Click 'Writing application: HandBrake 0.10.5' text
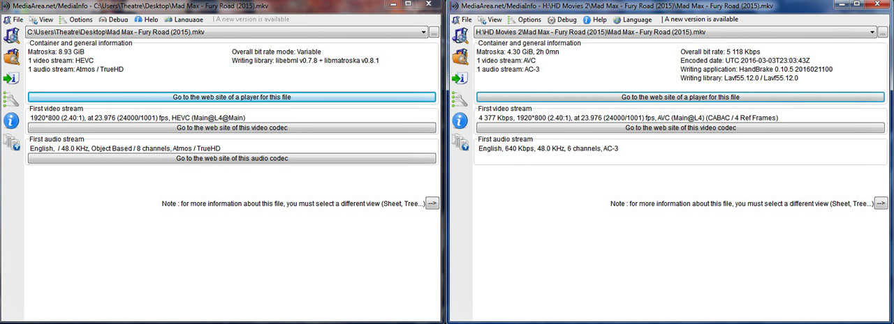Image resolution: width=894 pixels, height=324 pixels. tap(756, 69)
